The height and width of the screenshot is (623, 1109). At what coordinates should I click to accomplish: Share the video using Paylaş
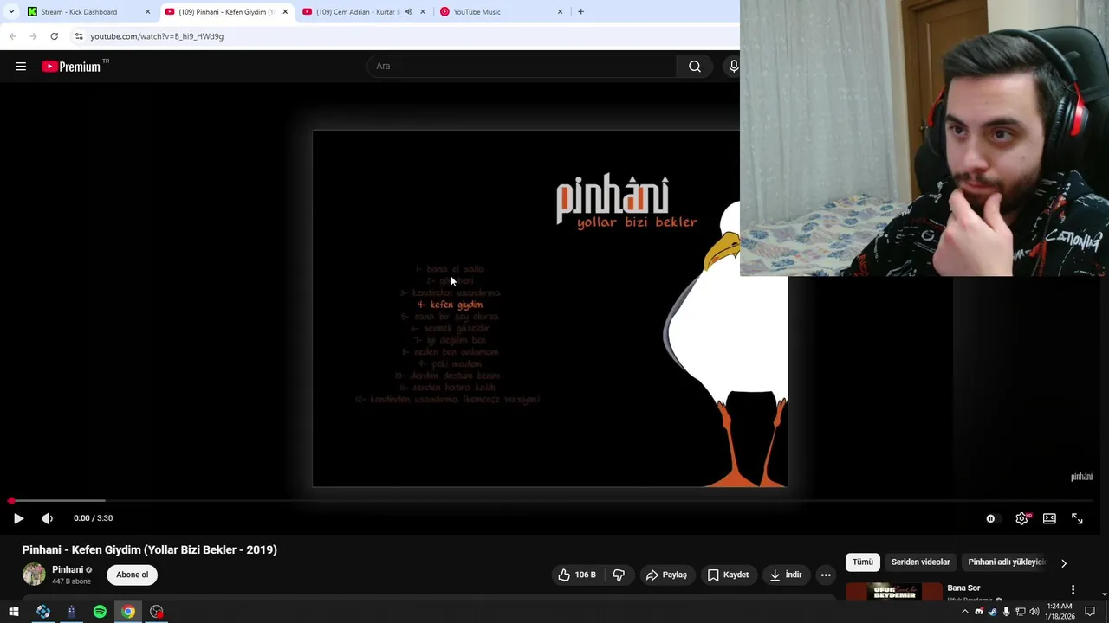pos(665,575)
